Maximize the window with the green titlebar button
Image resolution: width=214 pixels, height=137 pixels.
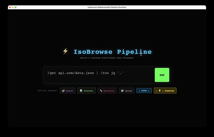coord(16,7)
